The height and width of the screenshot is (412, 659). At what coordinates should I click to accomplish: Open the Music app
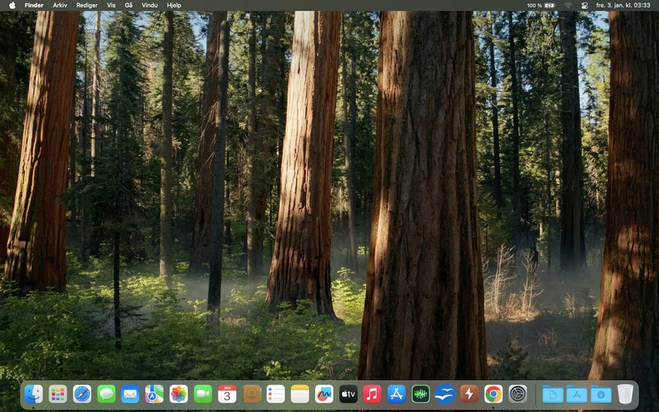372,393
